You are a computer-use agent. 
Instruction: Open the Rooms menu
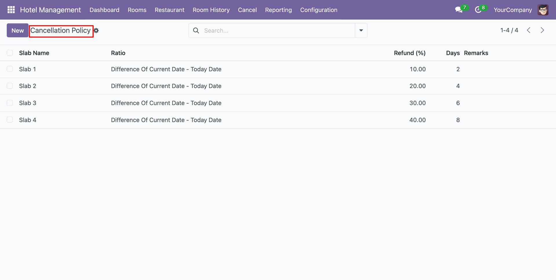click(x=137, y=10)
